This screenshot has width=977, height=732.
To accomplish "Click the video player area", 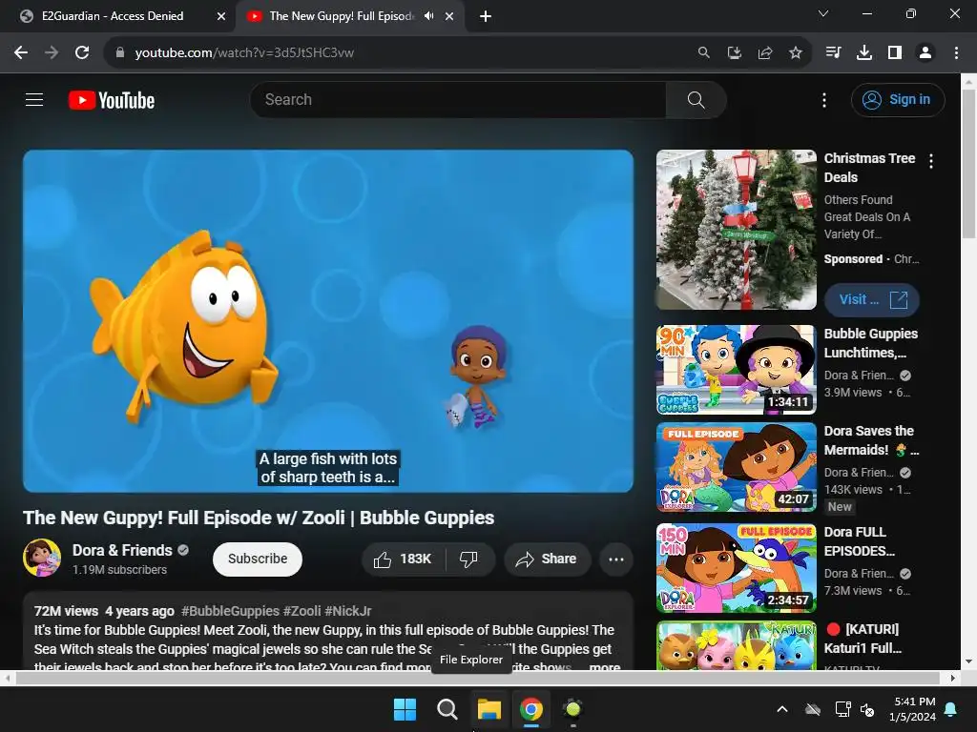I will [328, 320].
